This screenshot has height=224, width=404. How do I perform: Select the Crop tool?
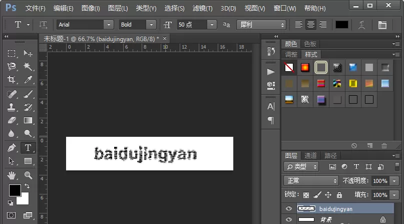click(x=12, y=79)
